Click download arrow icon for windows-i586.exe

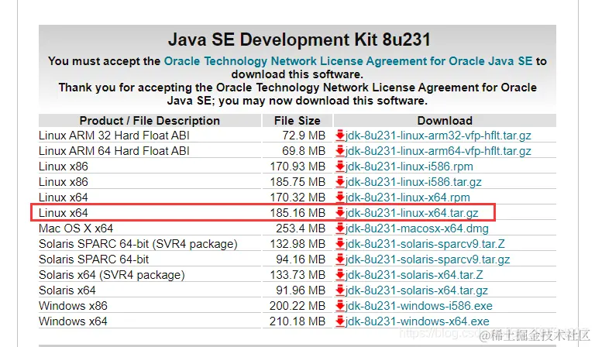click(340, 306)
